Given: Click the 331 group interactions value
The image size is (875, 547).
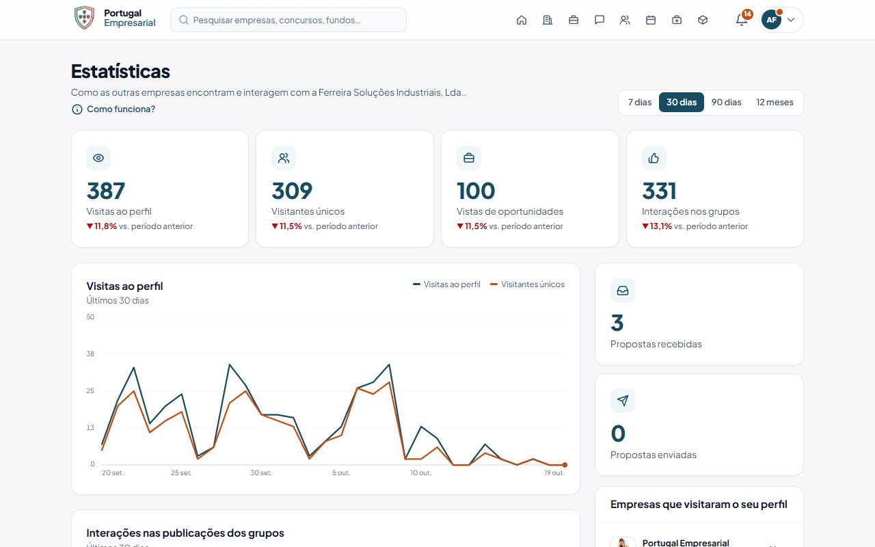Looking at the screenshot, I should point(659,191).
